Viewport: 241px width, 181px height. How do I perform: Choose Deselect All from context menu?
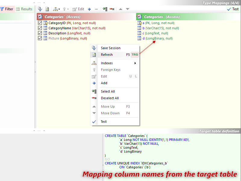[115, 98]
